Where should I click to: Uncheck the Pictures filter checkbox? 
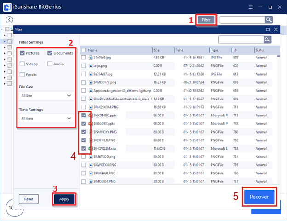click(x=22, y=53)
